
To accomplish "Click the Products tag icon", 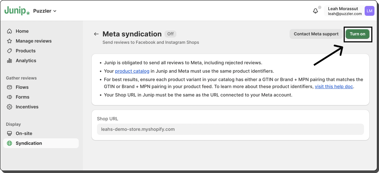I will click(9, 51).
